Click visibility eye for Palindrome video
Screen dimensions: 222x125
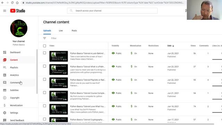coord(113,66)
